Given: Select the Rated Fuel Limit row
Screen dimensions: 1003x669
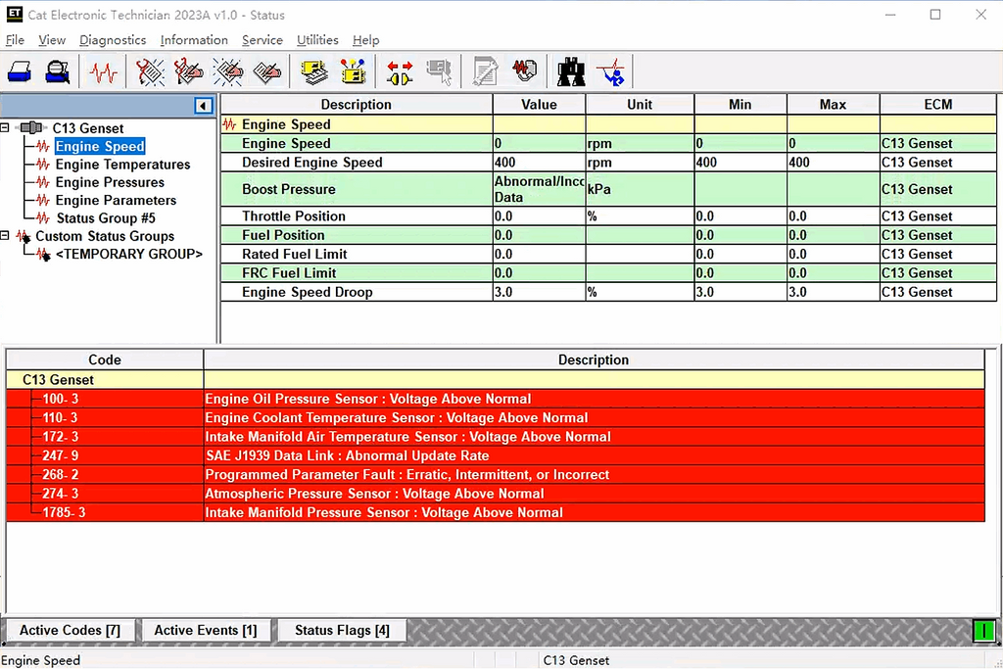Looking at the screenshot, I should [608, 254].
